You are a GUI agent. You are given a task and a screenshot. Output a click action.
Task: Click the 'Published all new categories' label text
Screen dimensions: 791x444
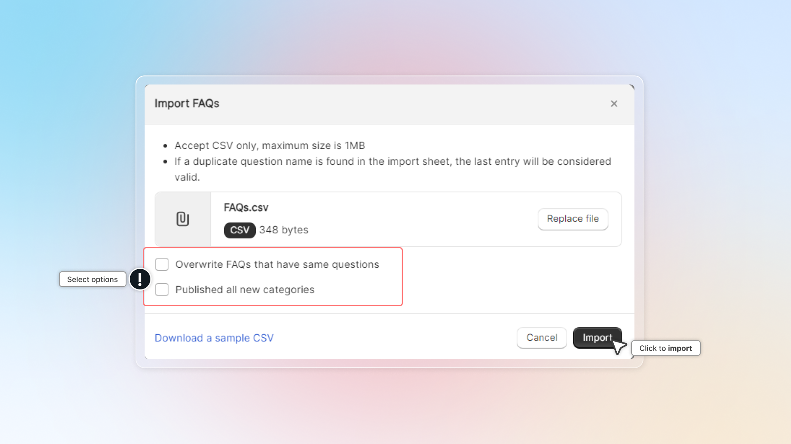(x=245, y=290)
